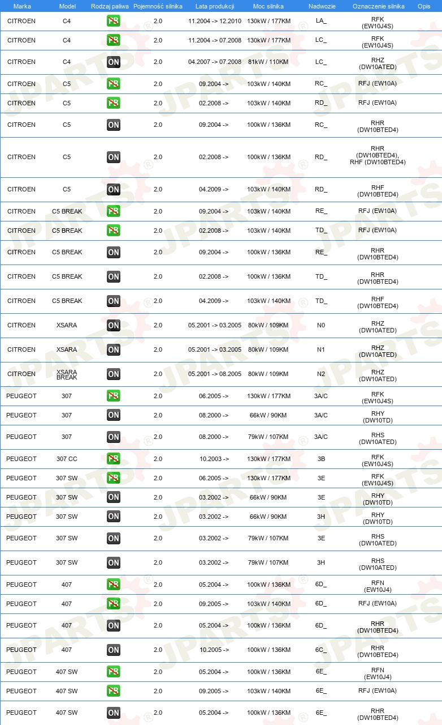Click the PB icon in the Peugeot 307 3A/C RFK row
Screen dimensions: 442x725
[x=113, y=396]
